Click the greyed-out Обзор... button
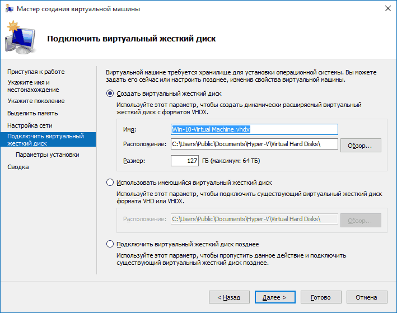 click(x=361, y=220)
